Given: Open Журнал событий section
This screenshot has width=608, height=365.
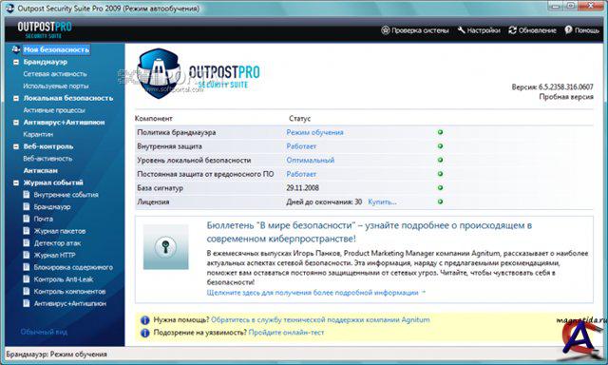Looking at the screenshot, I should [x=53, y=182].
